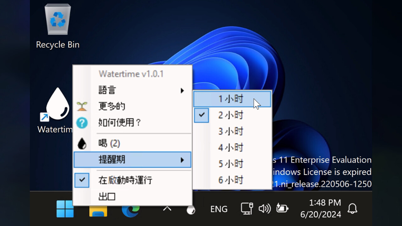
Task: Expand the 語言 language submenu
Action: (x=132, y=90)
